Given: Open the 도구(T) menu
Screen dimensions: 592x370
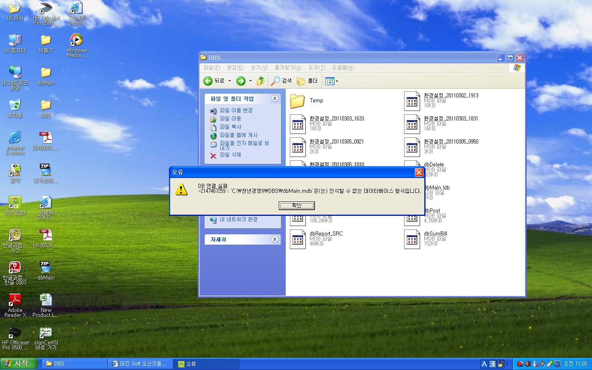Looking at the screenshot, I should coord(317,67).
